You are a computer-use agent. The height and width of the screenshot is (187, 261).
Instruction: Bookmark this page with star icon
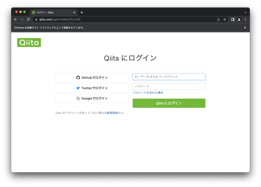(225, 20)
